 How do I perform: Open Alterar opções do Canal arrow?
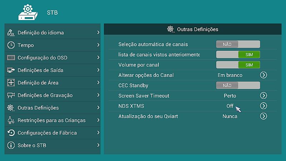point(263,75)
